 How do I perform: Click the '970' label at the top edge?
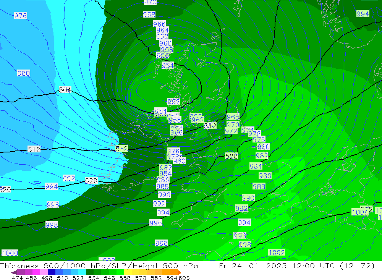(x=150, y=2)
